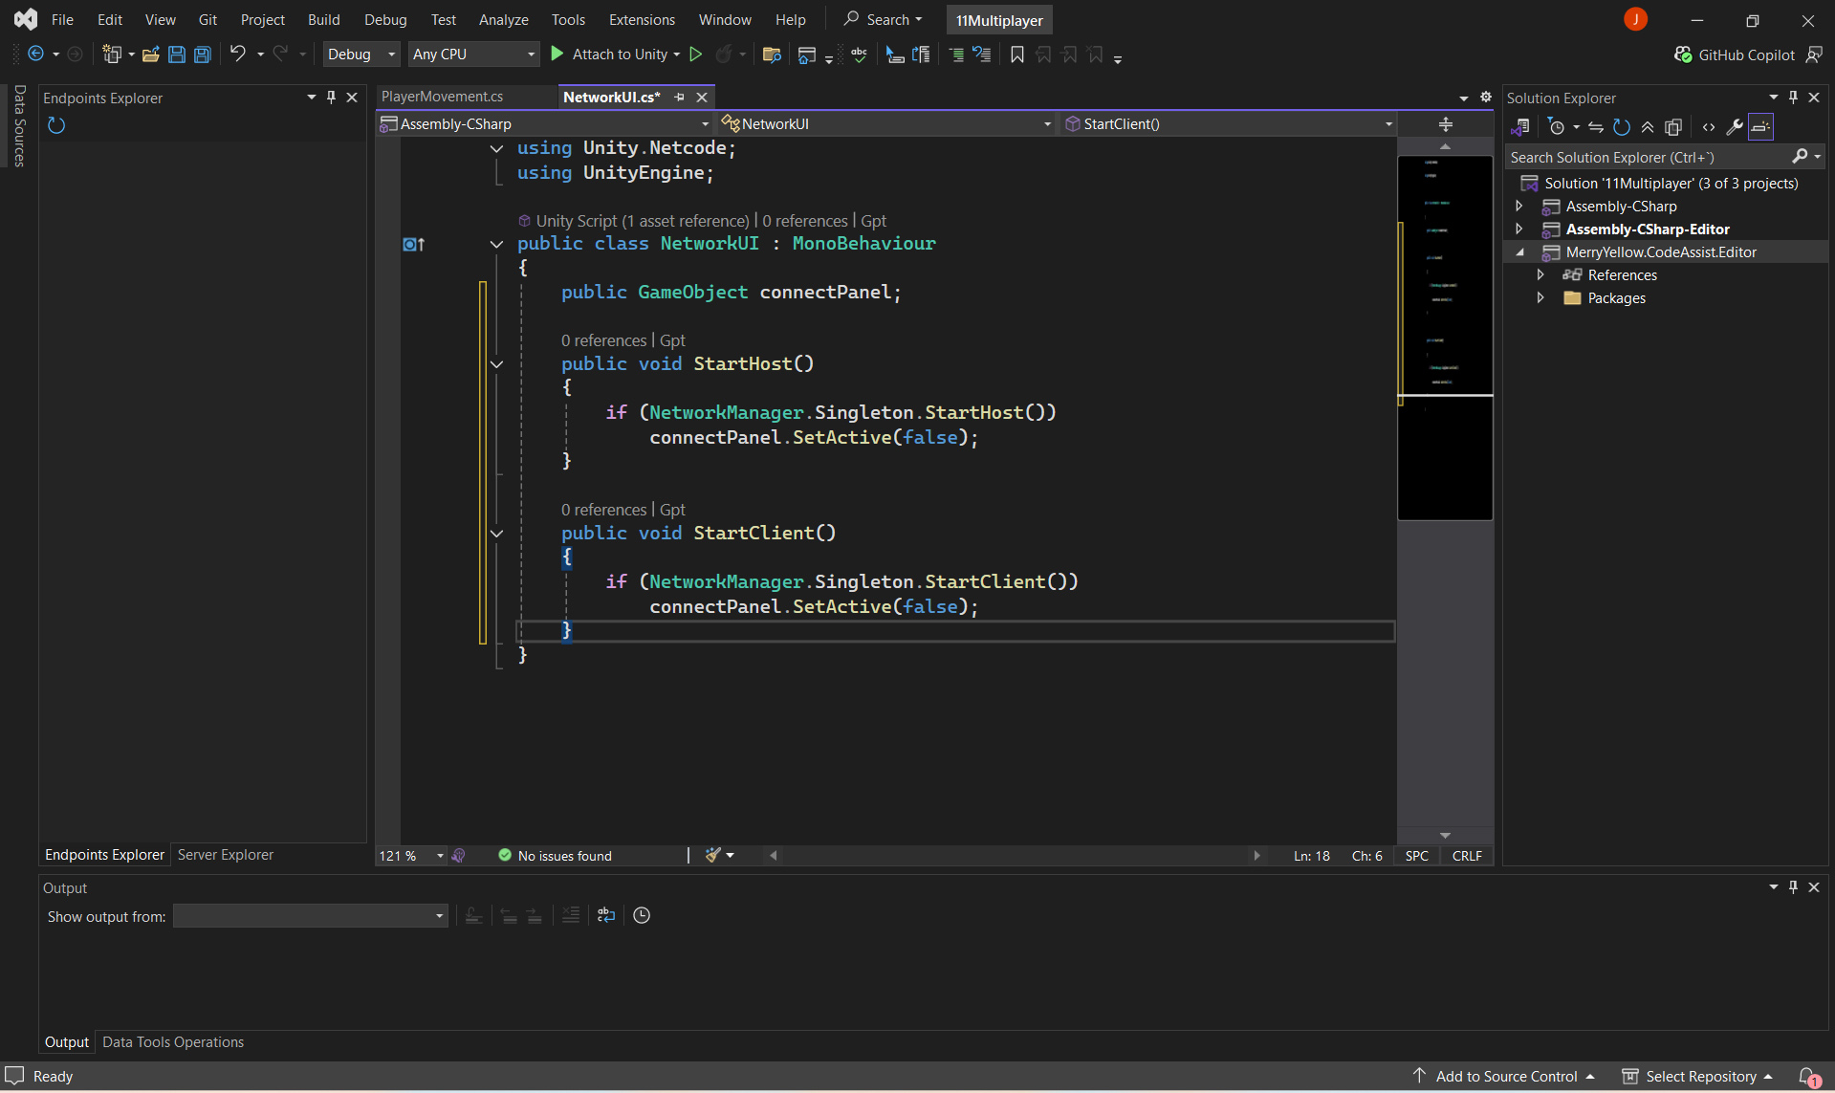Screen dimensions: 1835x1093
Task: Toggle word wrap in Output panel
Action: (606, 915)
